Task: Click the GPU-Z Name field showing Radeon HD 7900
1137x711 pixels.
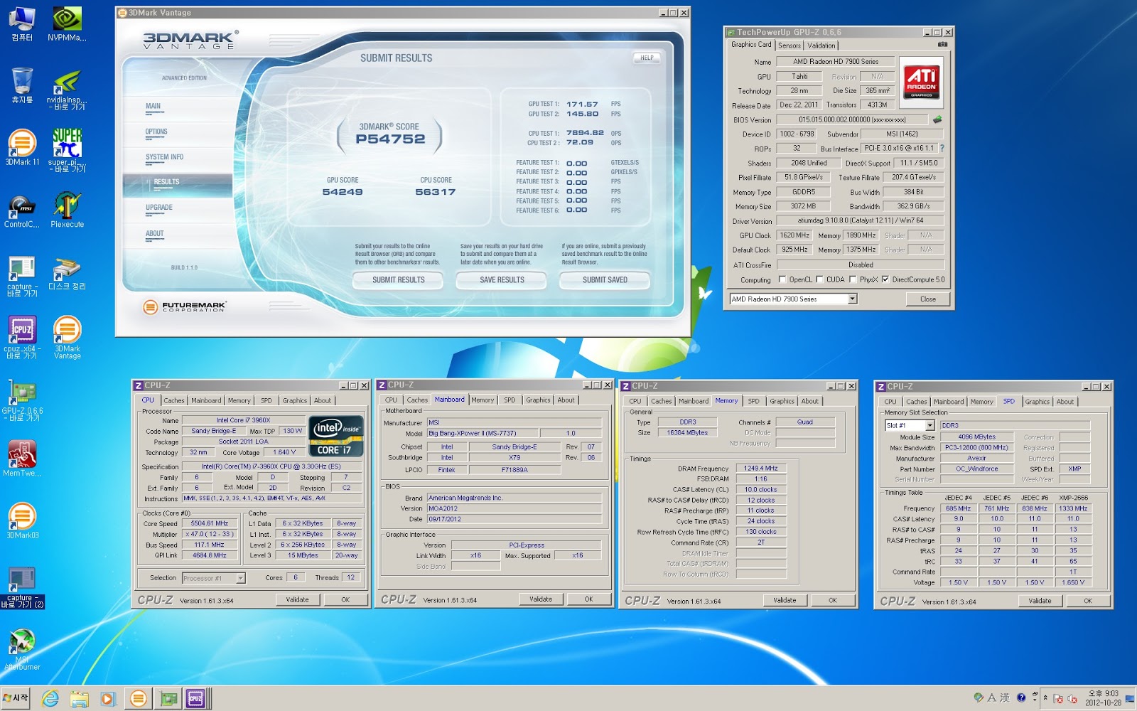Action: [x=836, y=62]
